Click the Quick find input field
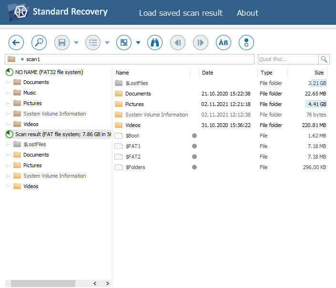 point(287,59)
